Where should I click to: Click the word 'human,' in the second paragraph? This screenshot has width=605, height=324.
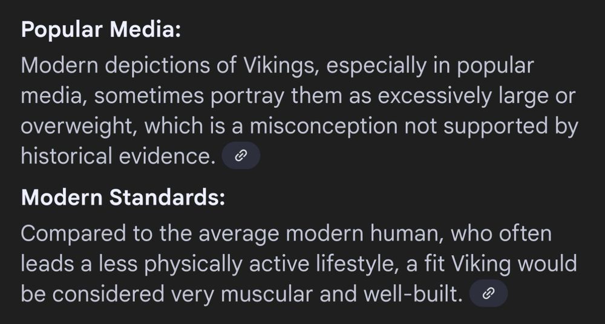[x=407, y=234]
